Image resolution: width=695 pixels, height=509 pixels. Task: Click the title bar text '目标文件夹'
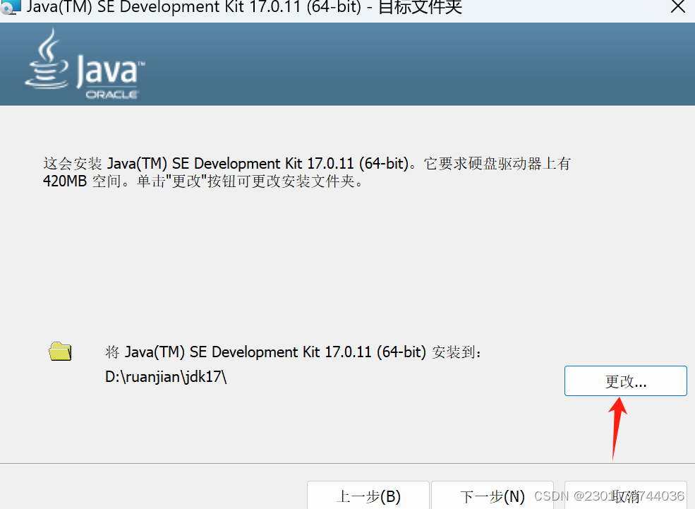pos(421,6)
